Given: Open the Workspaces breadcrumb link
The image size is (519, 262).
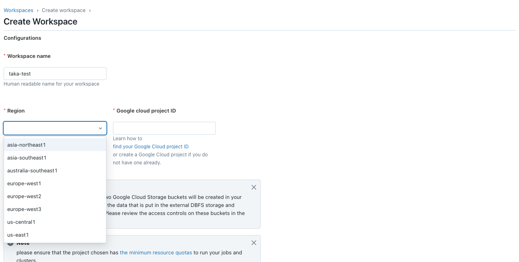Looking at the screenshot, I should [18, 10].
